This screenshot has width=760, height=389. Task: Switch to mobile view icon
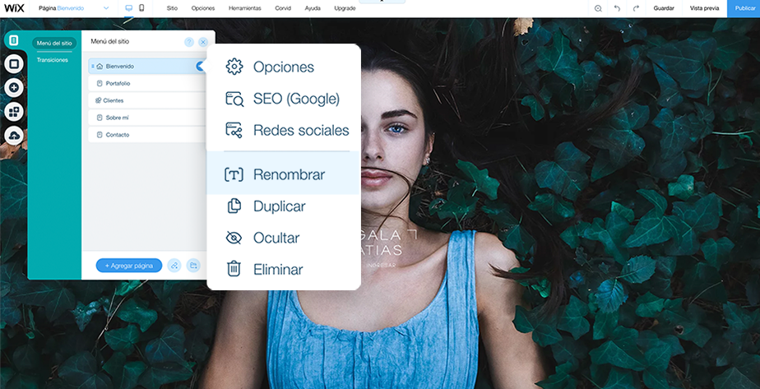coord(141,8)
